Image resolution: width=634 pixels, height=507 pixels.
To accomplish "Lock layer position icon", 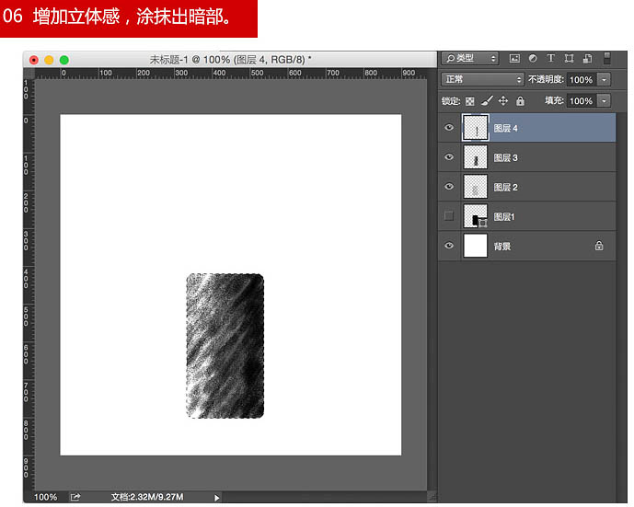I will [503, 100].
